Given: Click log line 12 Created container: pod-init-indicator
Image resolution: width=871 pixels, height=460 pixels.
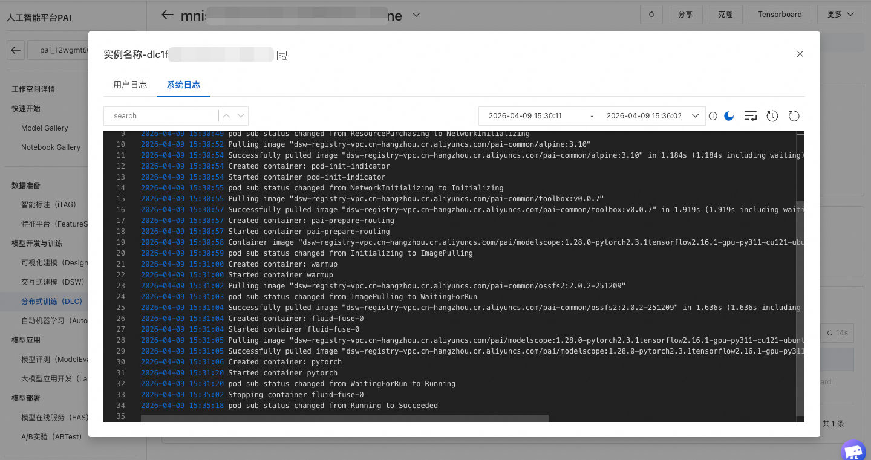Looking at the screenshot, I should (309, 166).
